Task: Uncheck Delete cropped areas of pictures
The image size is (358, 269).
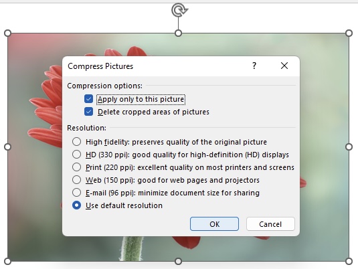Action: (x=88, y=112)
